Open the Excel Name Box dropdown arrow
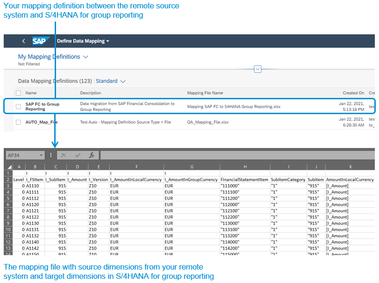The image size is (379, 283). tap(41, 155)
